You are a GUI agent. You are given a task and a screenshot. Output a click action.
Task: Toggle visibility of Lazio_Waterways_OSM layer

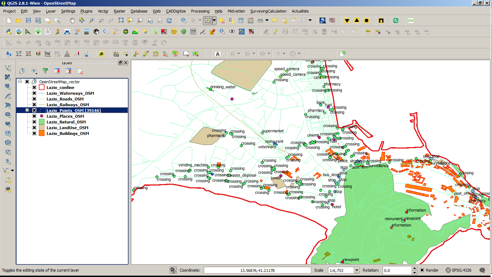(x=34, y=93)
